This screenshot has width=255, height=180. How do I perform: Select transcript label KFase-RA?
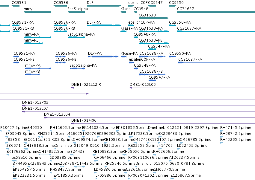[x=129, y=28]
